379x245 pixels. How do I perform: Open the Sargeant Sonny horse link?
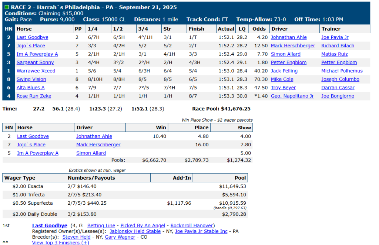coord(35,62)
